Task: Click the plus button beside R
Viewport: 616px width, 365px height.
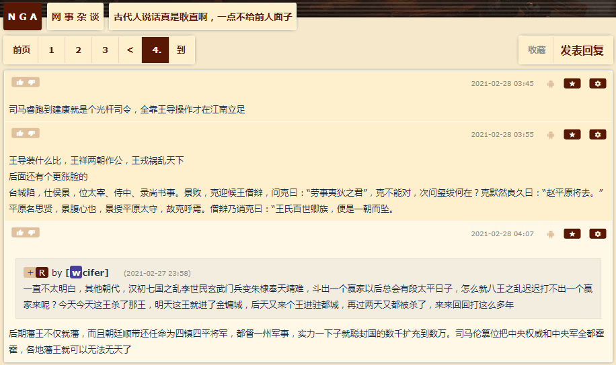Action: [30, 272]
